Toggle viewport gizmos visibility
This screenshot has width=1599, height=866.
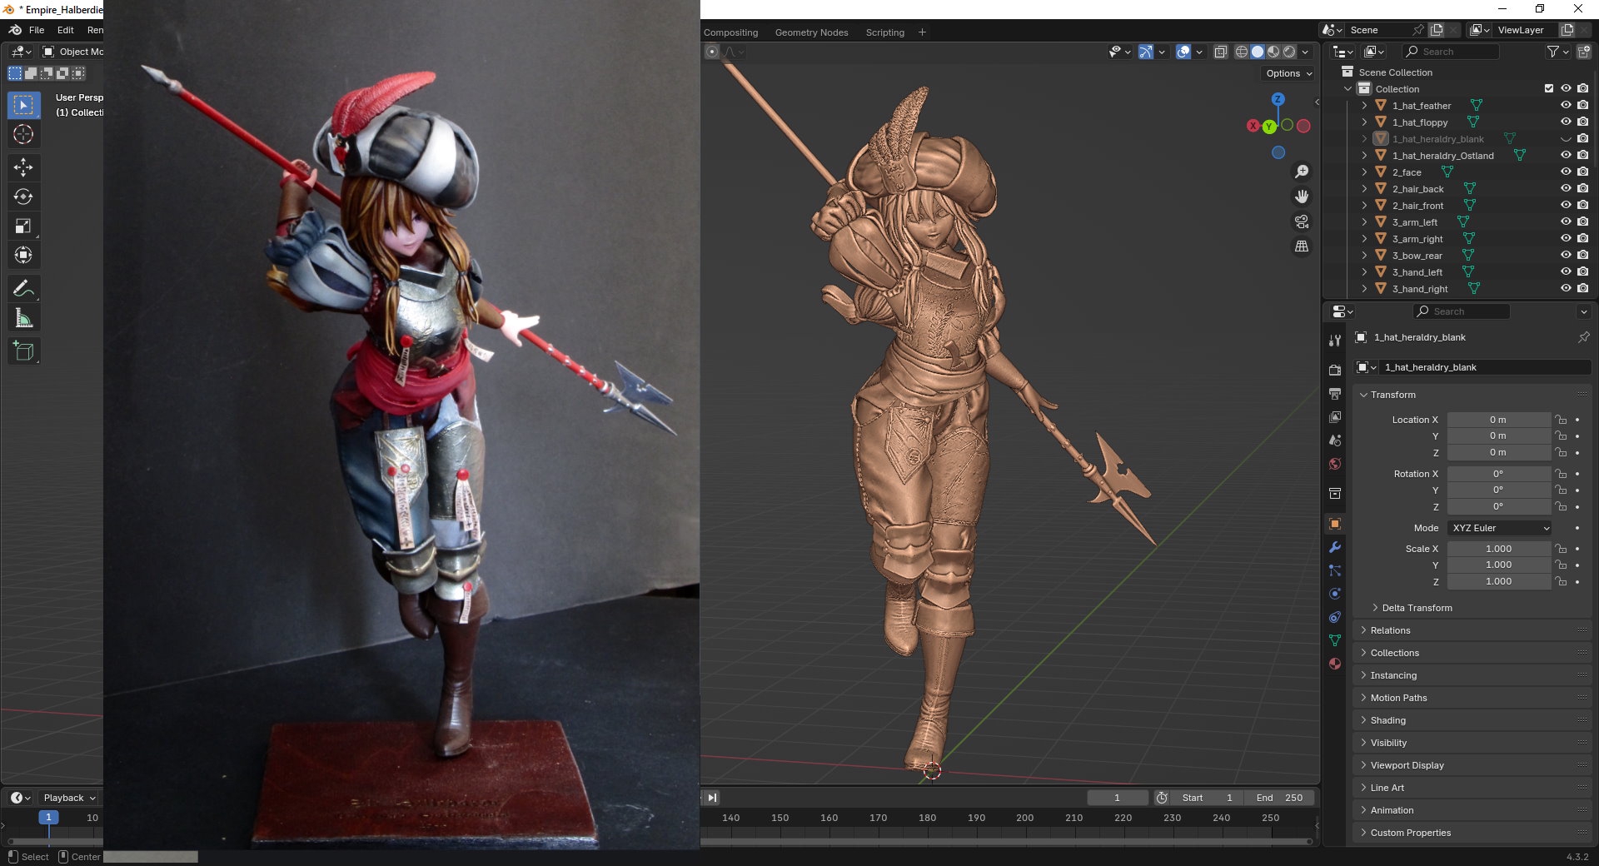point(1146,52)
